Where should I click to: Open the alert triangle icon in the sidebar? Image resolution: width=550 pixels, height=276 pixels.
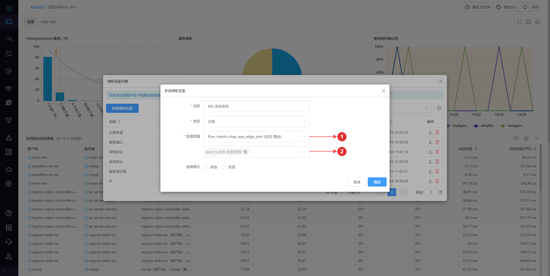[x=9, y=138]
